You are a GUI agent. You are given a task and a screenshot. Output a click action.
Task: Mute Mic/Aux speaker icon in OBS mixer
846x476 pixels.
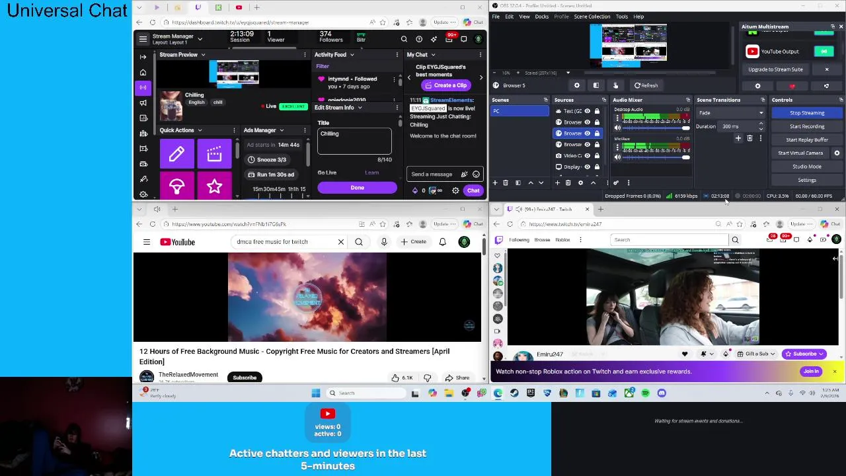click(x=618, y=157)
